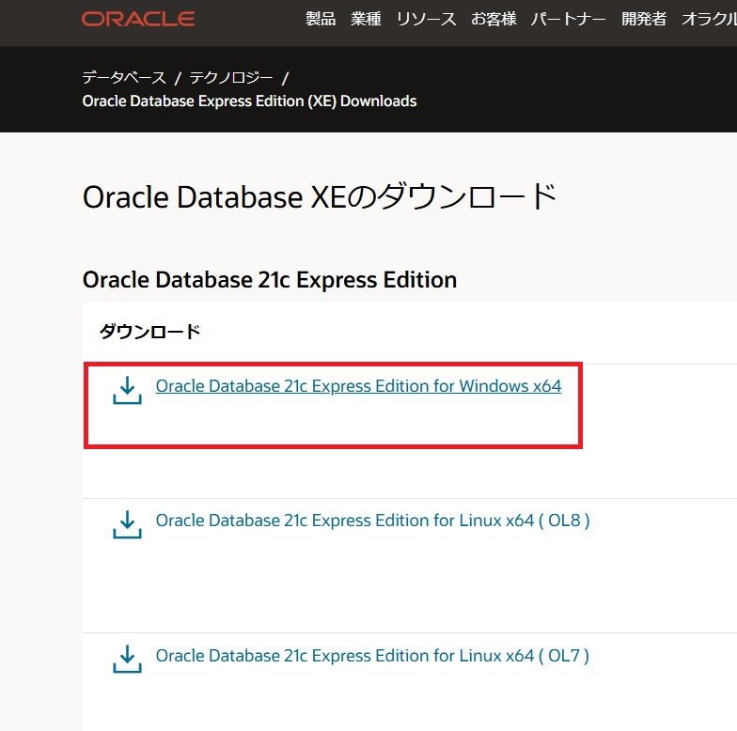The image size is (737, 731).
Task: Open the パートナー menu
Action: point(568,19)
